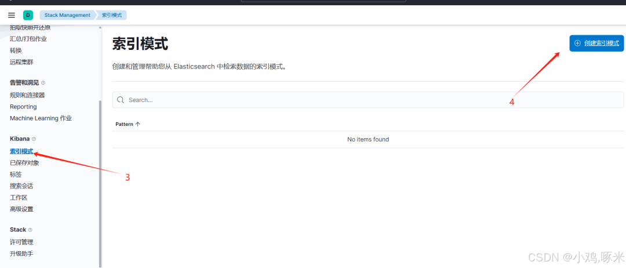Open Reporting in the sidebar
Viewport: 626px width, 268px height.
coord(23,107)
